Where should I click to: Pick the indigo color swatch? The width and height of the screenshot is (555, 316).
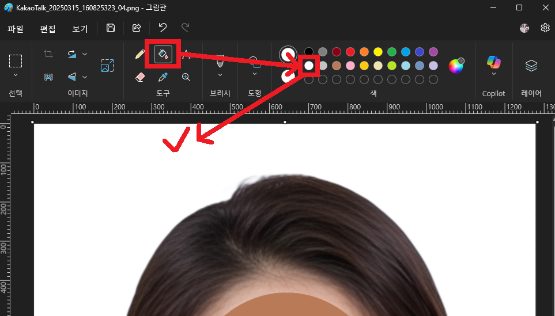(420, 52)
